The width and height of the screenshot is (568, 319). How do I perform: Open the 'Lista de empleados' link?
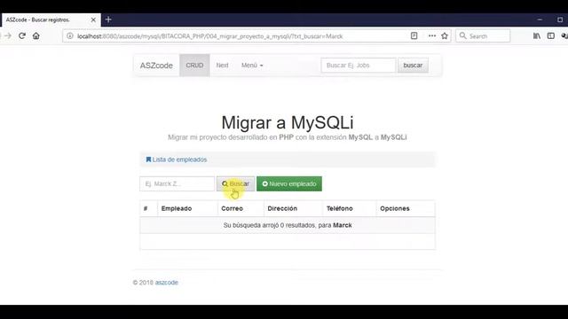coord(177,159)
